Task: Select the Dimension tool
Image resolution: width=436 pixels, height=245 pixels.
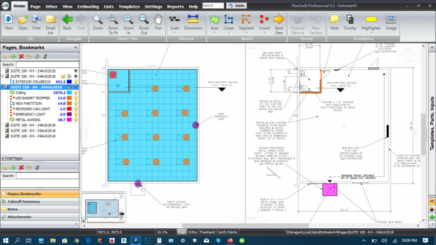Action: pyautogui.click(x=193, y=22)
